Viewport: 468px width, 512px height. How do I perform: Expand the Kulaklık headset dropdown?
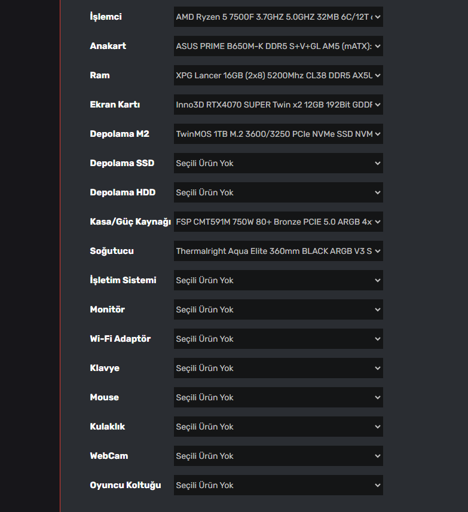[278, 427]
